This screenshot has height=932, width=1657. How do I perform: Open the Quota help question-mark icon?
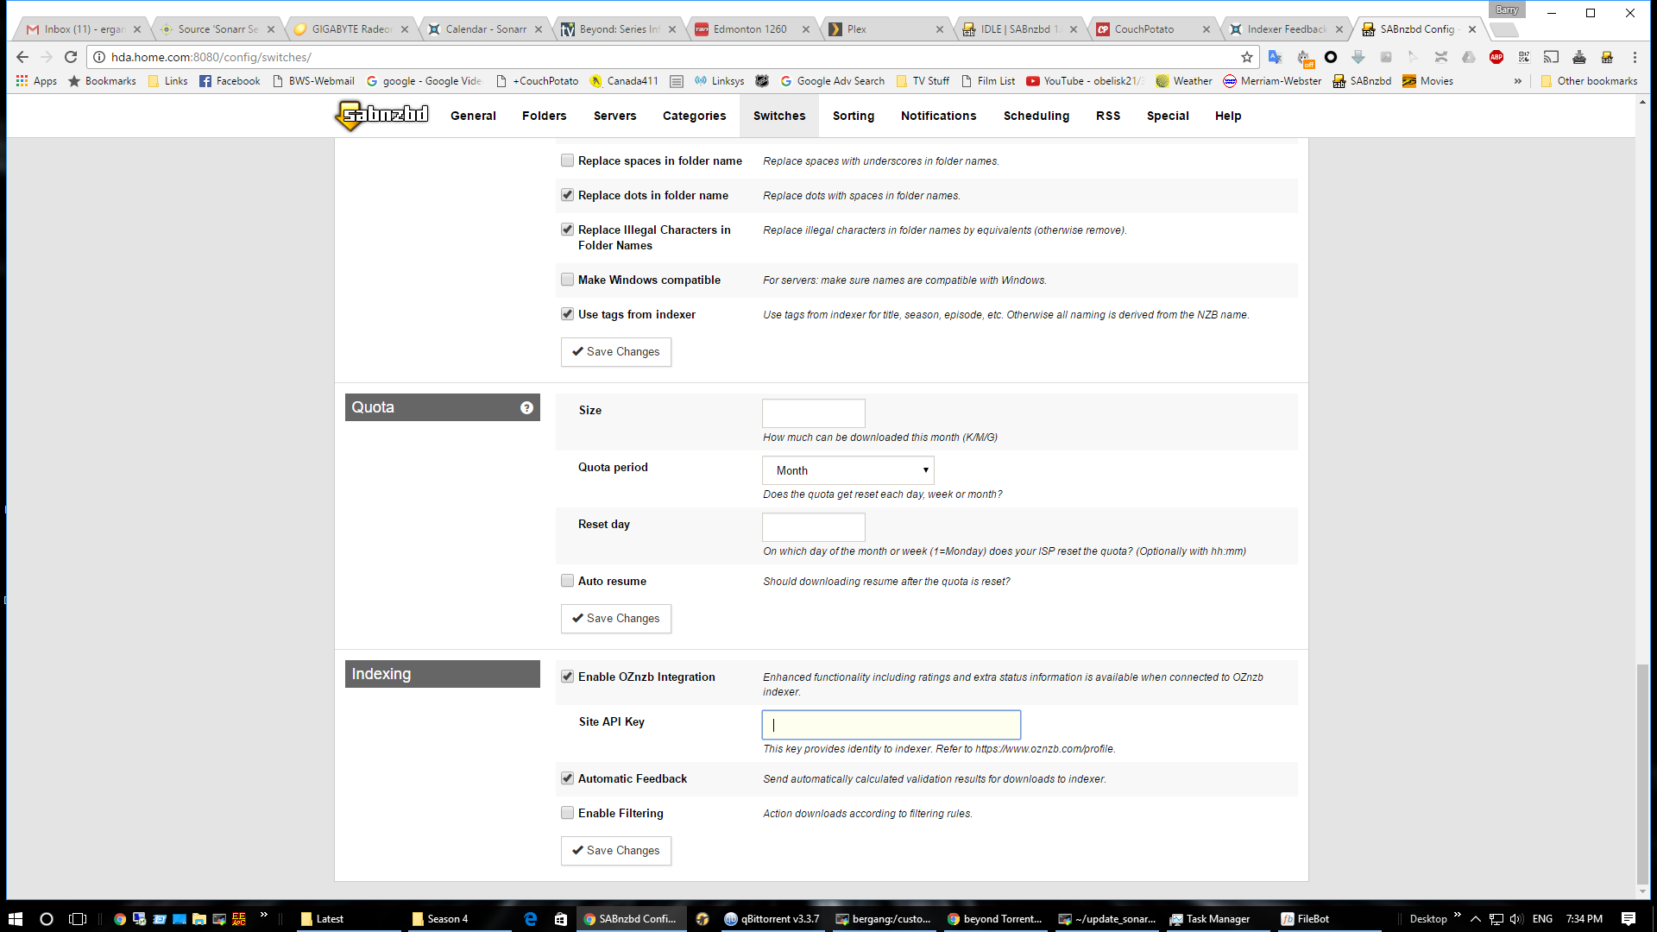click(x=526, y=408)
